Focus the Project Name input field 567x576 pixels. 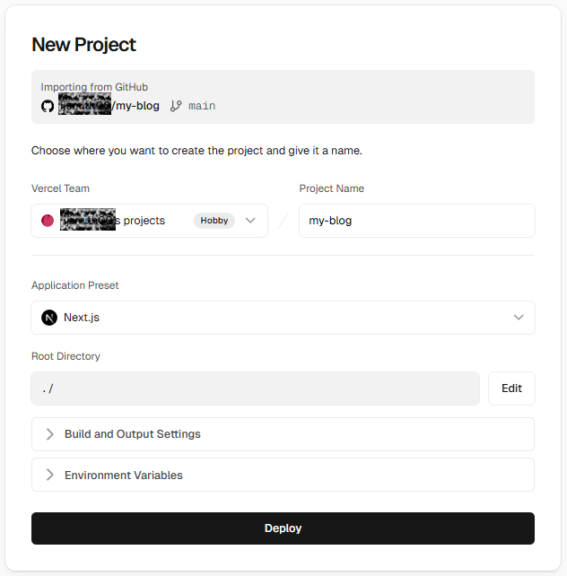tap(416, 221)
